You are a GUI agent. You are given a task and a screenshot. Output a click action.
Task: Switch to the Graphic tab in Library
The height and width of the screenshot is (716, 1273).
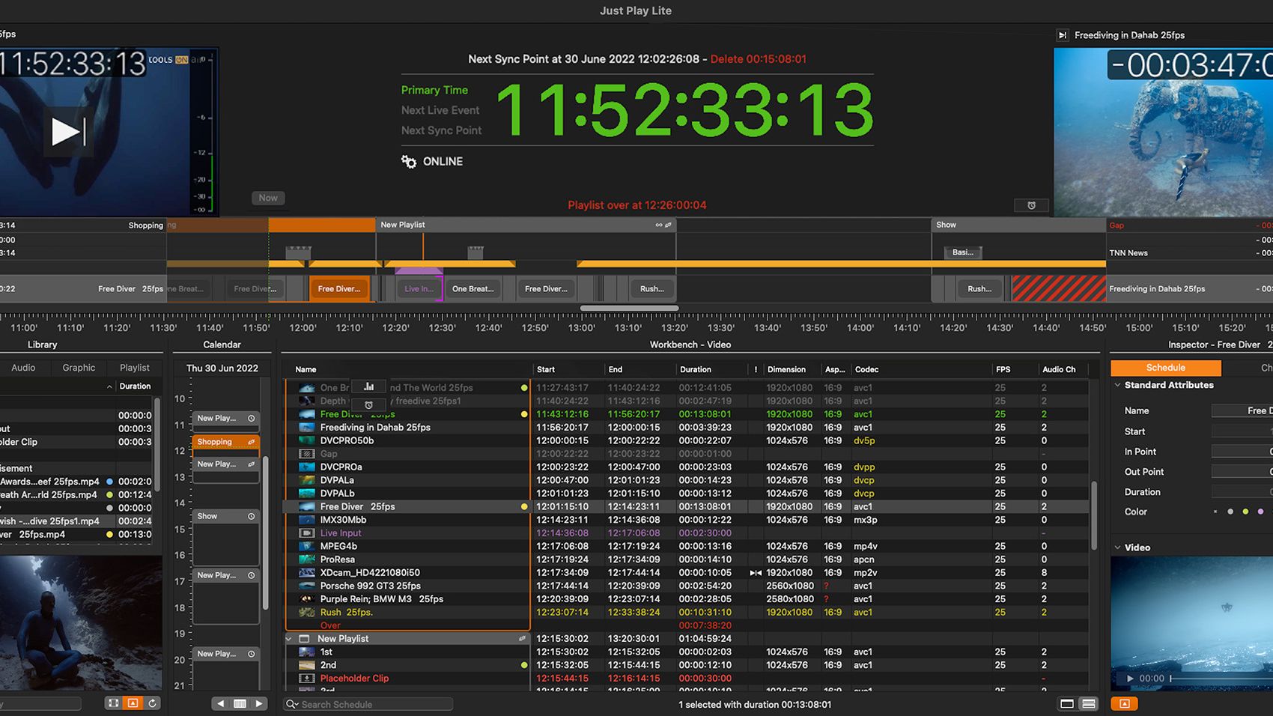click(x=79, y=368)
